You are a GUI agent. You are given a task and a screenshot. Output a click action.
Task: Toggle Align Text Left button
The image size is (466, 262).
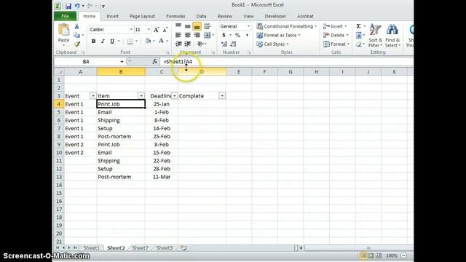click(178, 35)
